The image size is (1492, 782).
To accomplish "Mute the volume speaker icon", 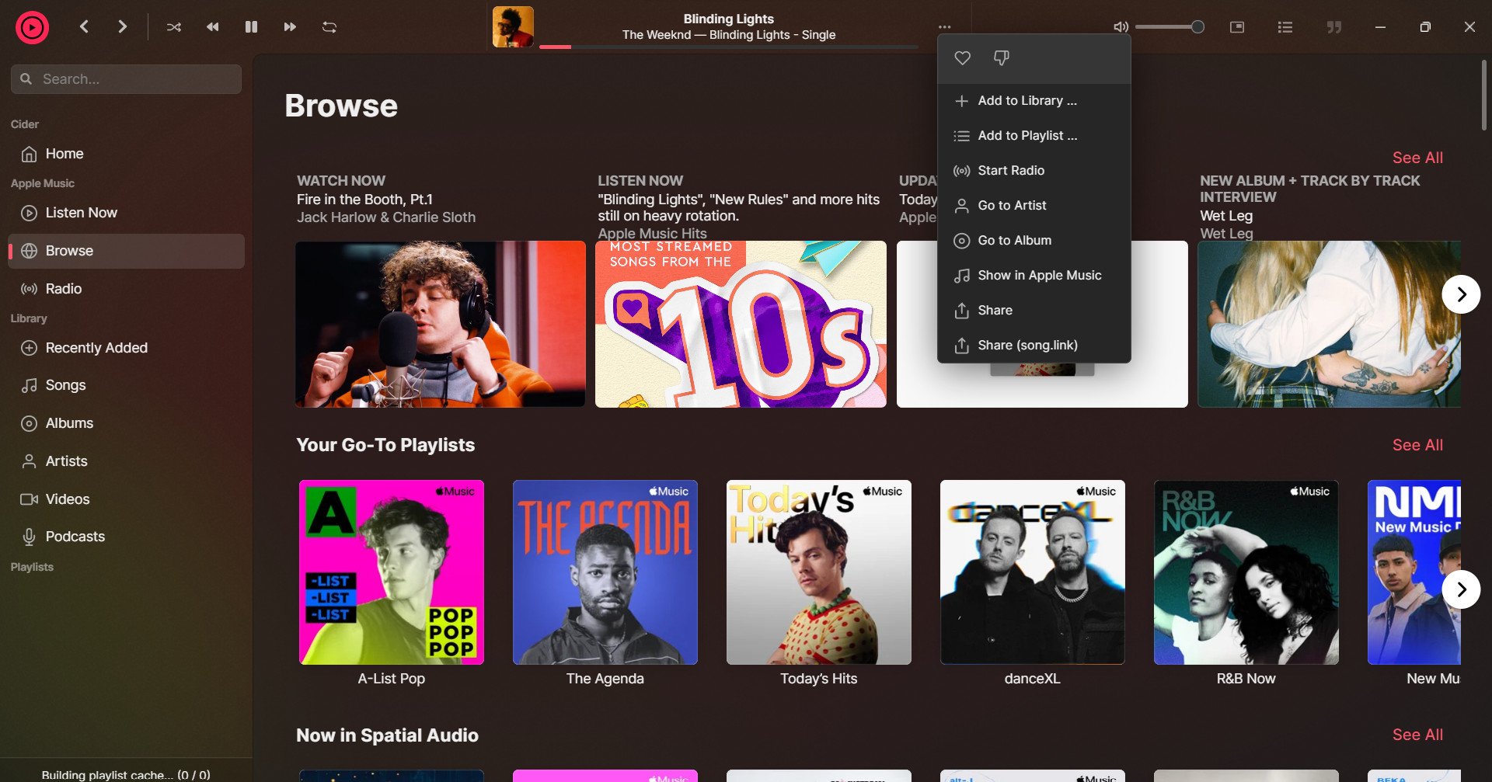I will 1121,27.
